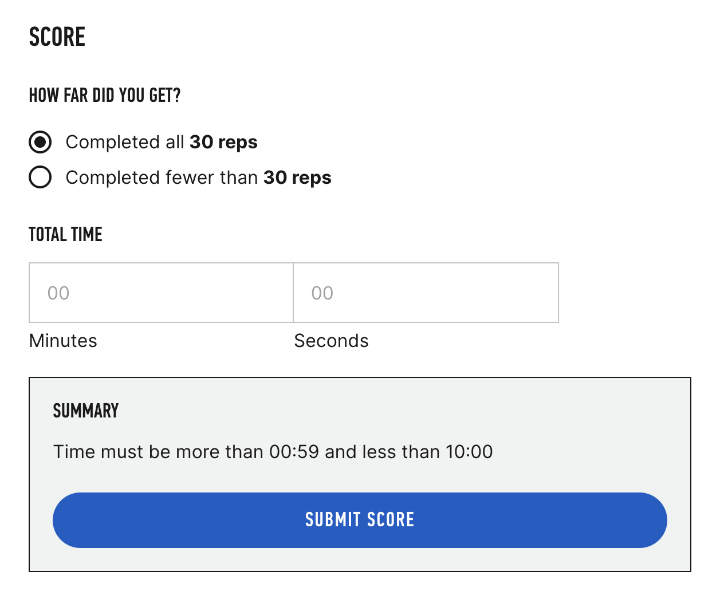Click "00:59" in the summary message
The height and width of the screenshot is (599, 724).
tap(294, 452)
